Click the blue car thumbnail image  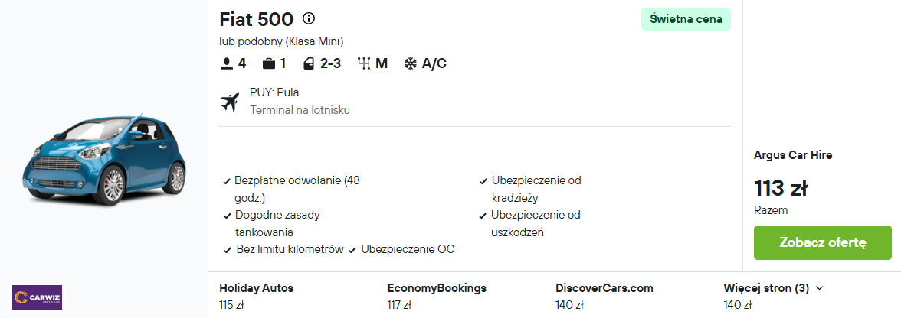103,159
